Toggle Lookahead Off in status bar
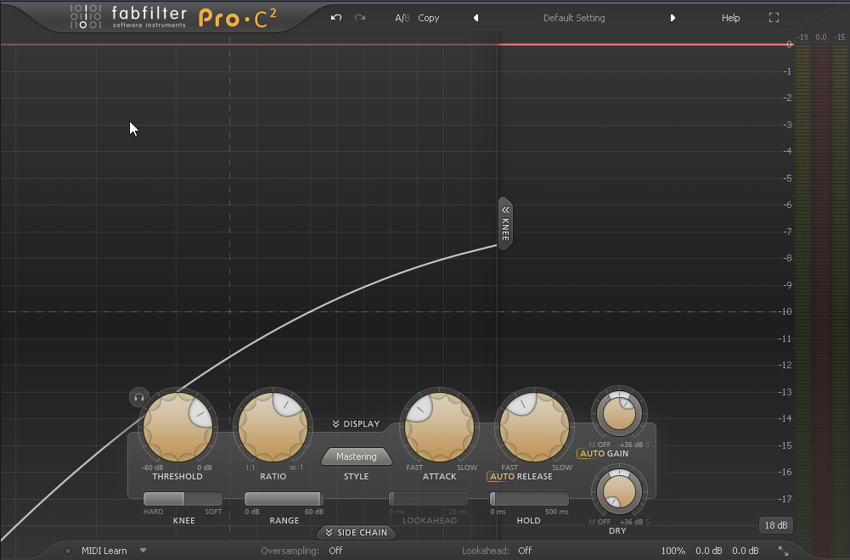This screenshot has width=850, height=560. pos(525,551)
